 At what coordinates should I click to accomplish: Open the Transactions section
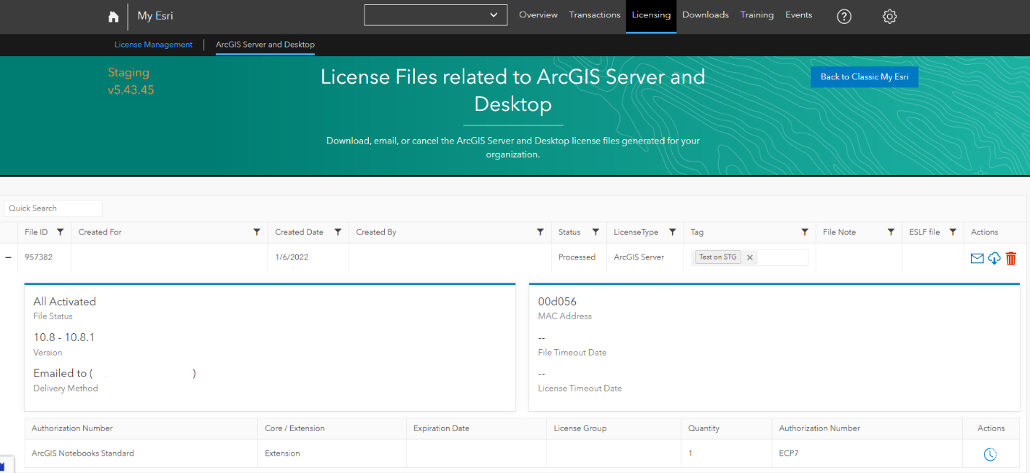tap(594, 14)
